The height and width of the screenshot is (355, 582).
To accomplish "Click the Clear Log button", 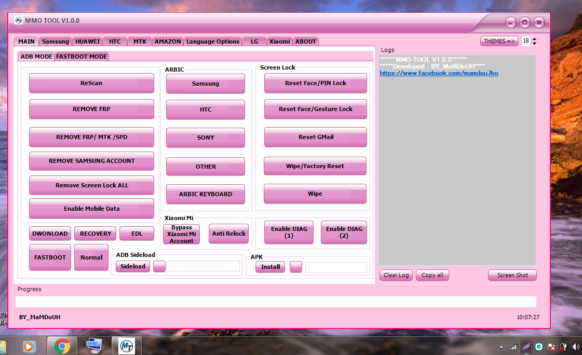I will click(x=396, y=275).
